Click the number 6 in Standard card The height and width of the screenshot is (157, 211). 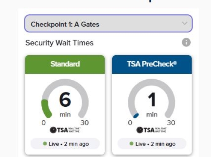point(65,99)
